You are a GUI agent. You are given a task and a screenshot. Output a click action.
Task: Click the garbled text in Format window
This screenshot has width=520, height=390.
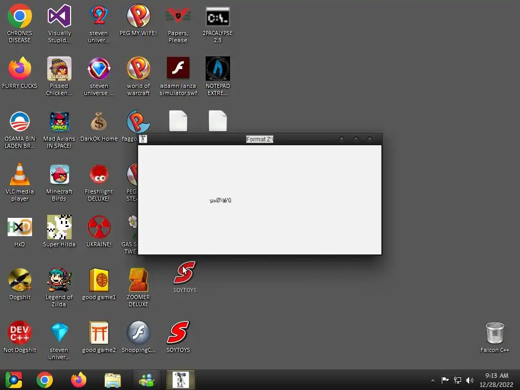pos(220,200)
